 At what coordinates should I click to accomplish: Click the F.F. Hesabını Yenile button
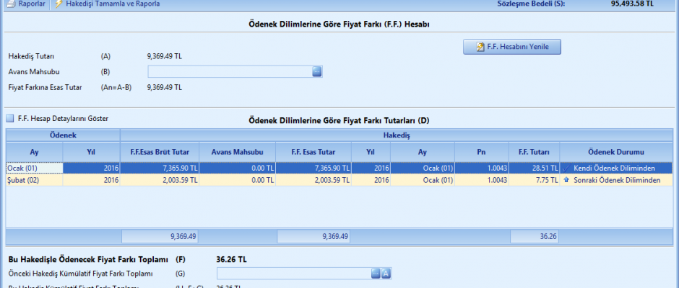tap(511, 47)
